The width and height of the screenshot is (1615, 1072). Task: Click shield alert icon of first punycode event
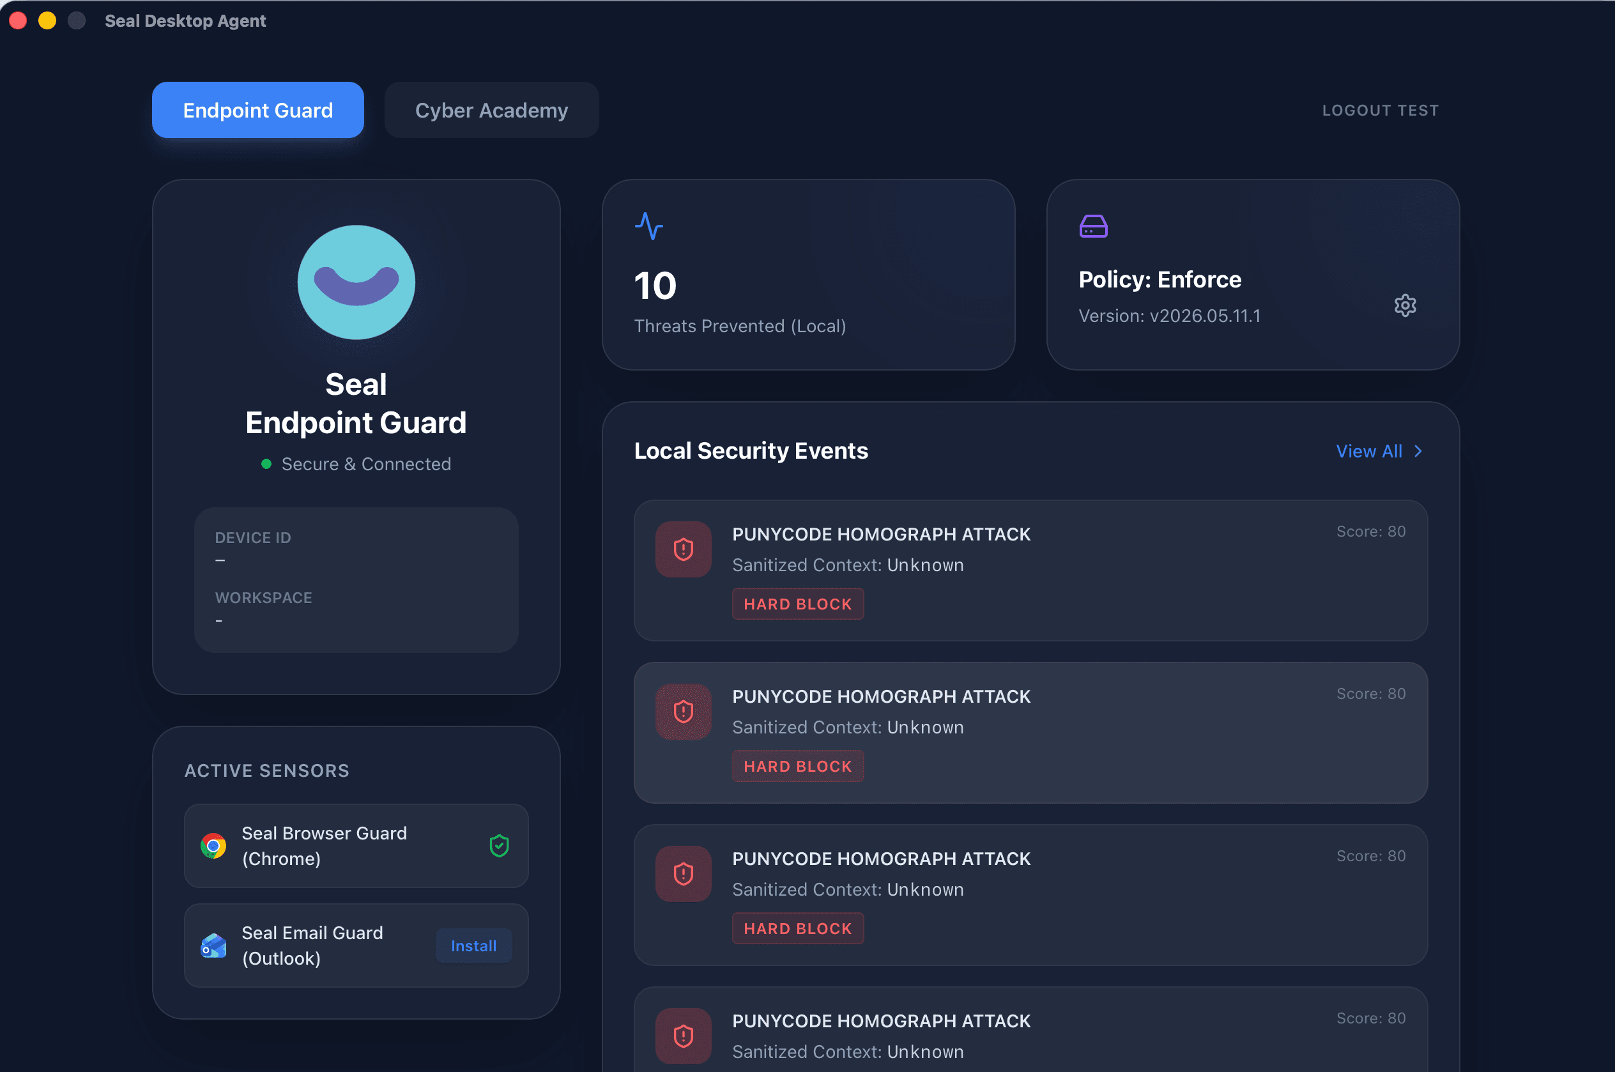(684, 549)
